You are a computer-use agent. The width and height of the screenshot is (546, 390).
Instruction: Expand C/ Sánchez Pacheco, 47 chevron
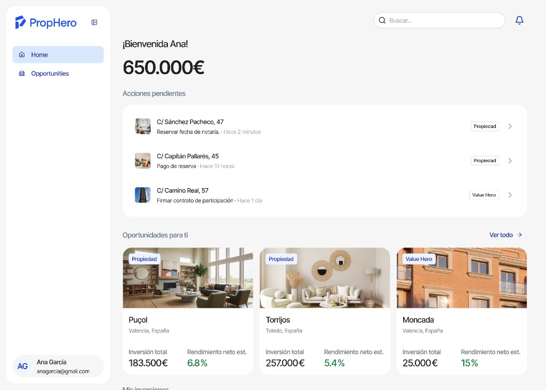(x=510, y=126)
